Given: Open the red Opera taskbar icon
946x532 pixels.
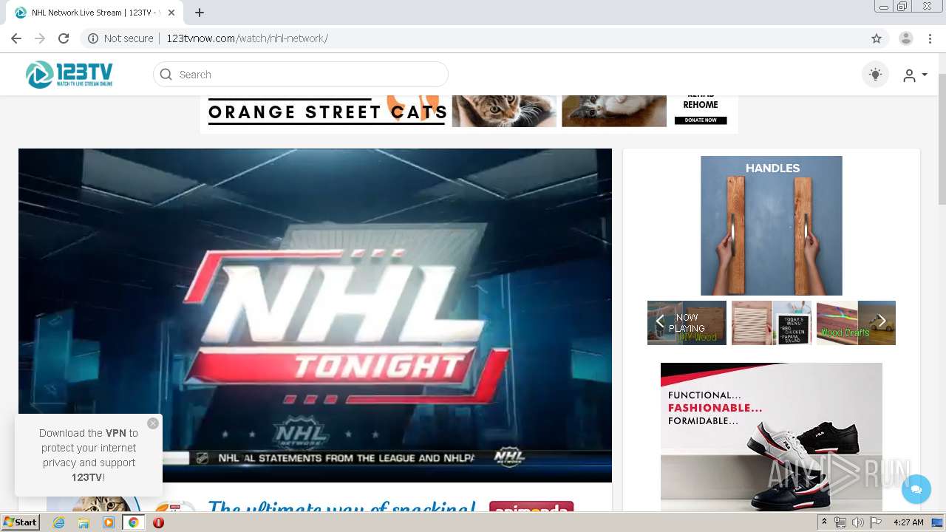Looking at the screenshot, I should [158, 522].
